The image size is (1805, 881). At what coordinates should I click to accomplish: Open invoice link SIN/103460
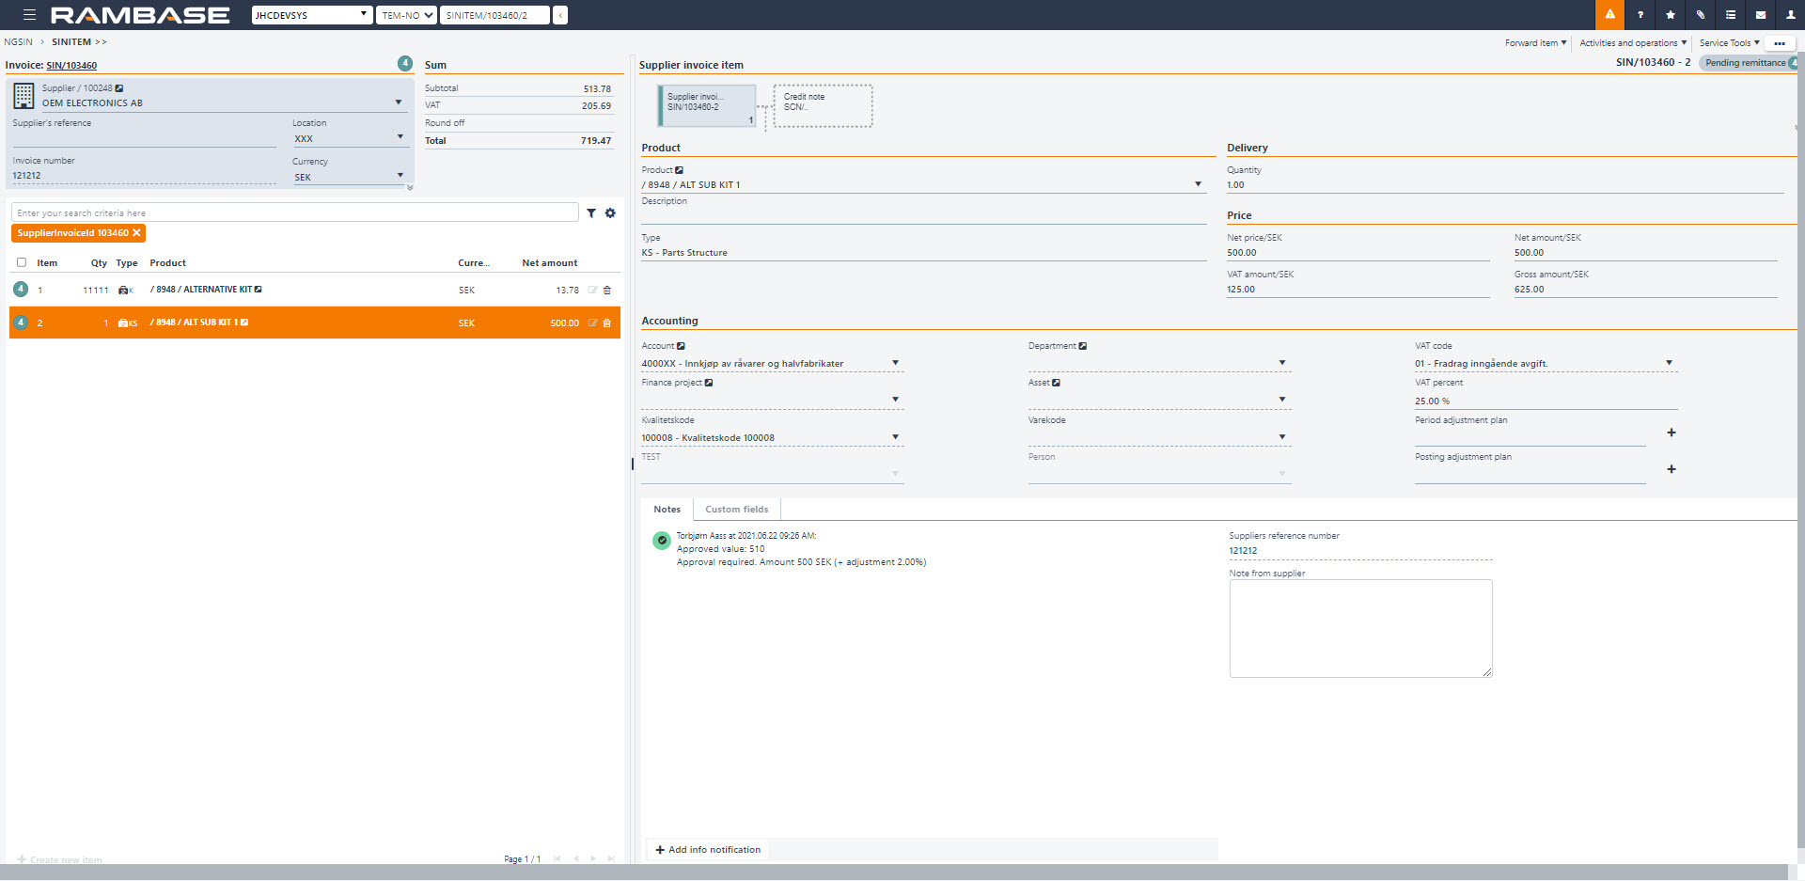[x=71, y=66]
